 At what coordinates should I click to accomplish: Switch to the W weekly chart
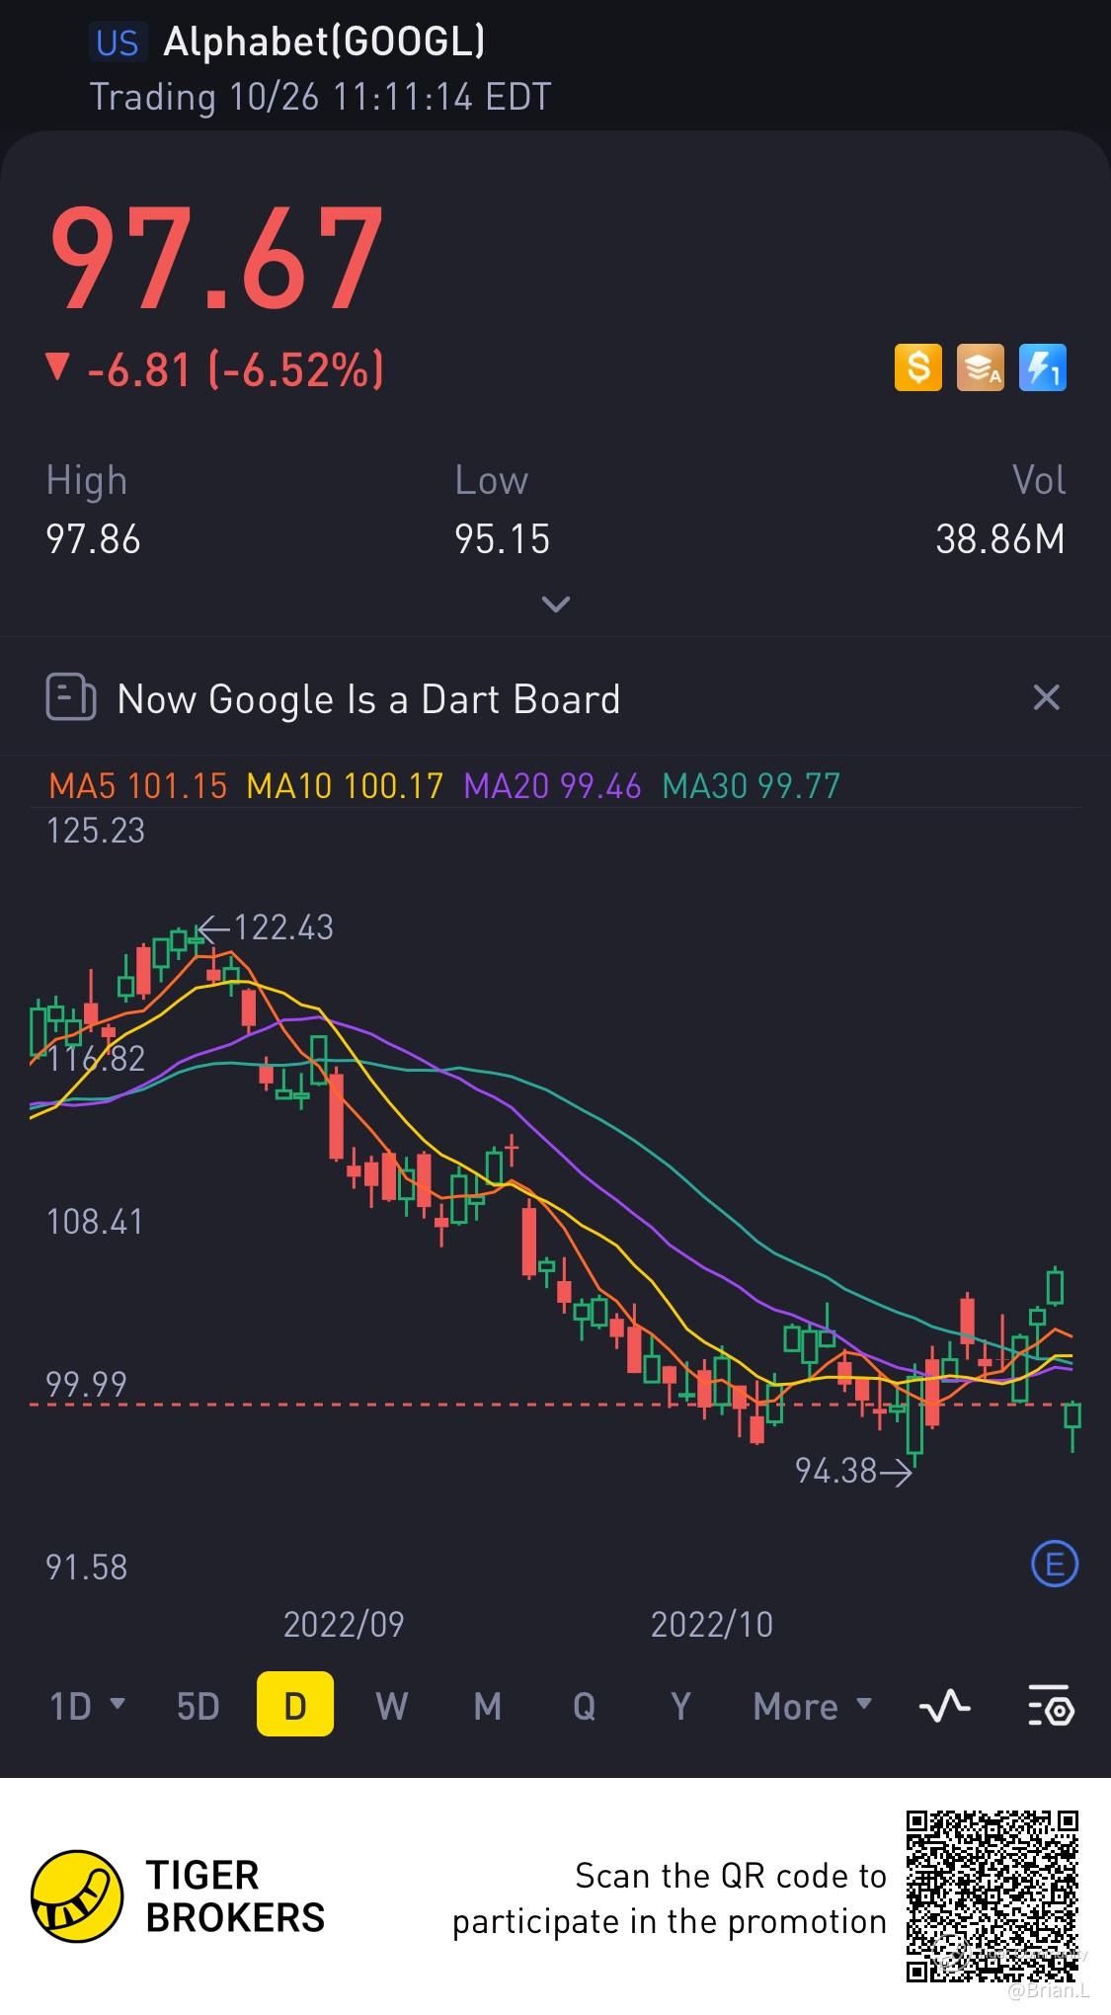tap(391, 1706)
